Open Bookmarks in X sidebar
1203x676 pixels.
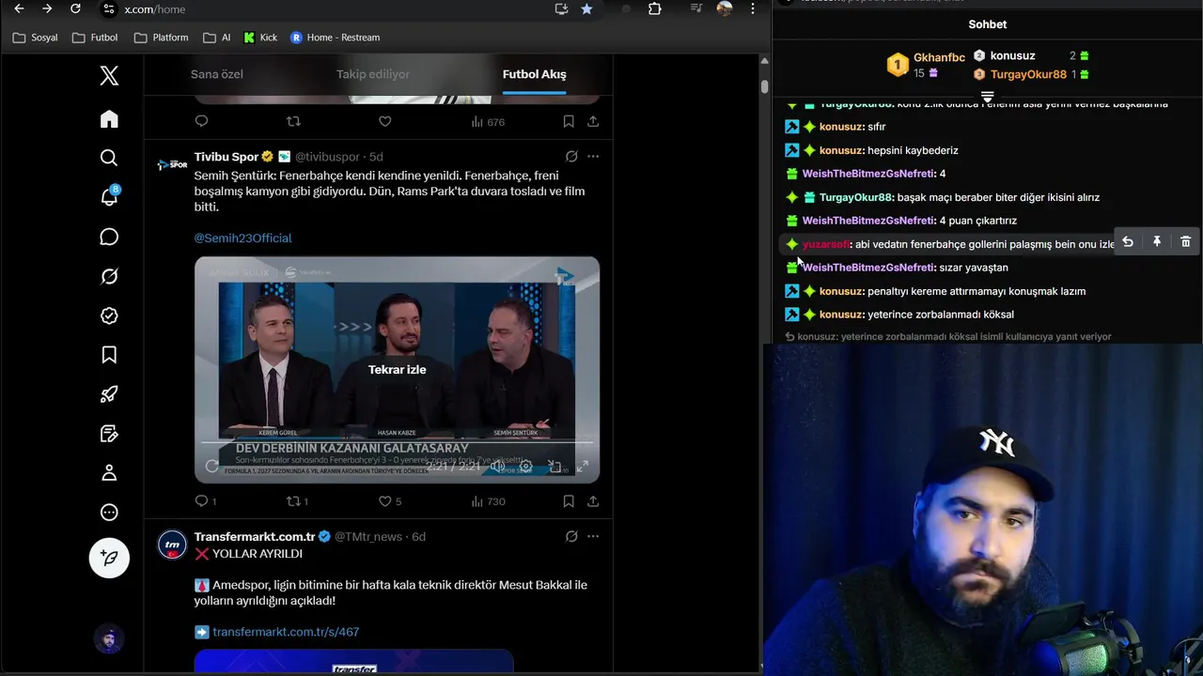coord(109,355)
